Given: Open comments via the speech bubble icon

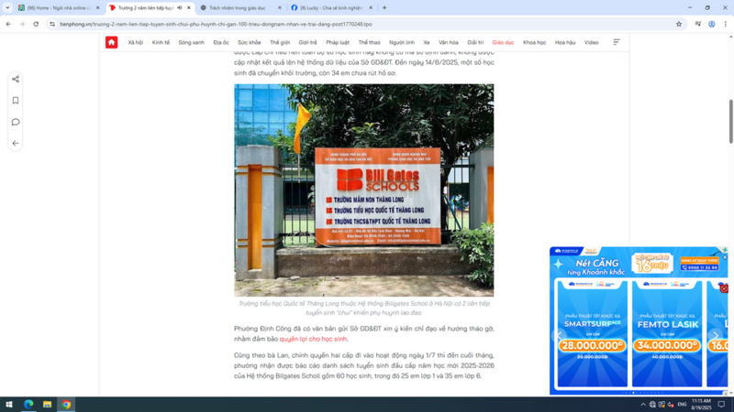Looking at the screenshot, I should [x=16, y=123].
